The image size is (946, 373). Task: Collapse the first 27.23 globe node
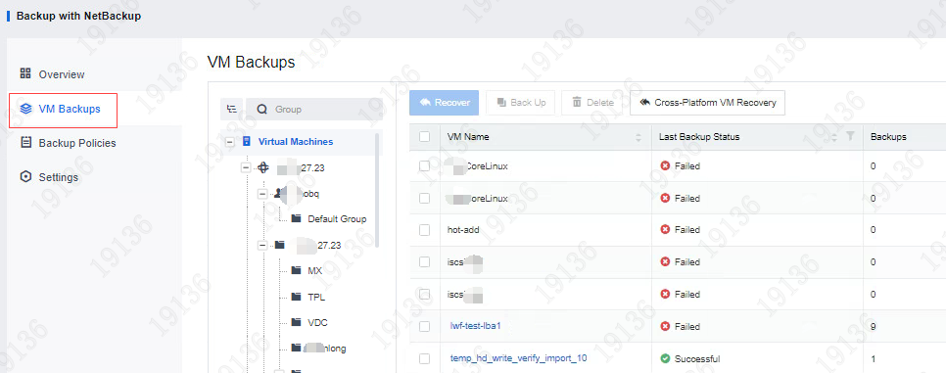[246, 168]
